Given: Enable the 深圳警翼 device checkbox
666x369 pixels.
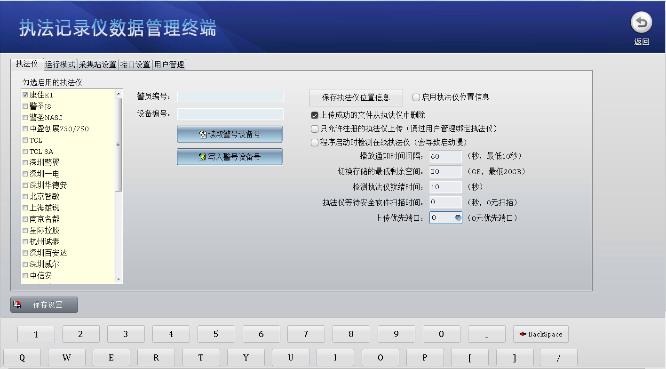Looking at the screenshot, I should [25, 163].
